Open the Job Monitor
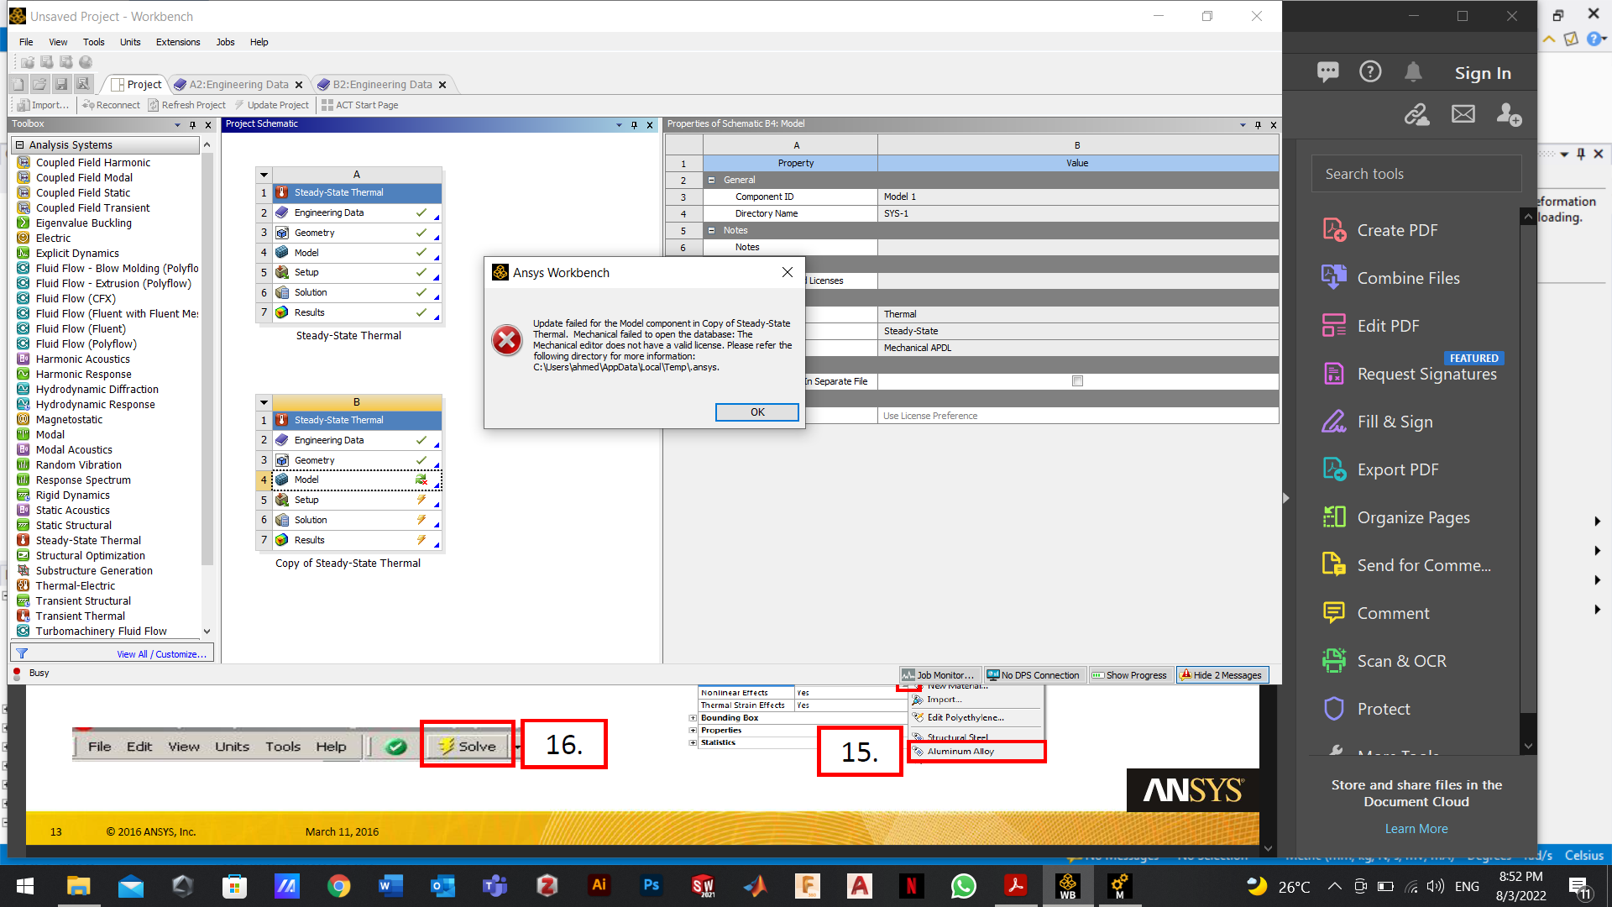The height and width of the screenshot is (907, 1612). tap(938, 675)
